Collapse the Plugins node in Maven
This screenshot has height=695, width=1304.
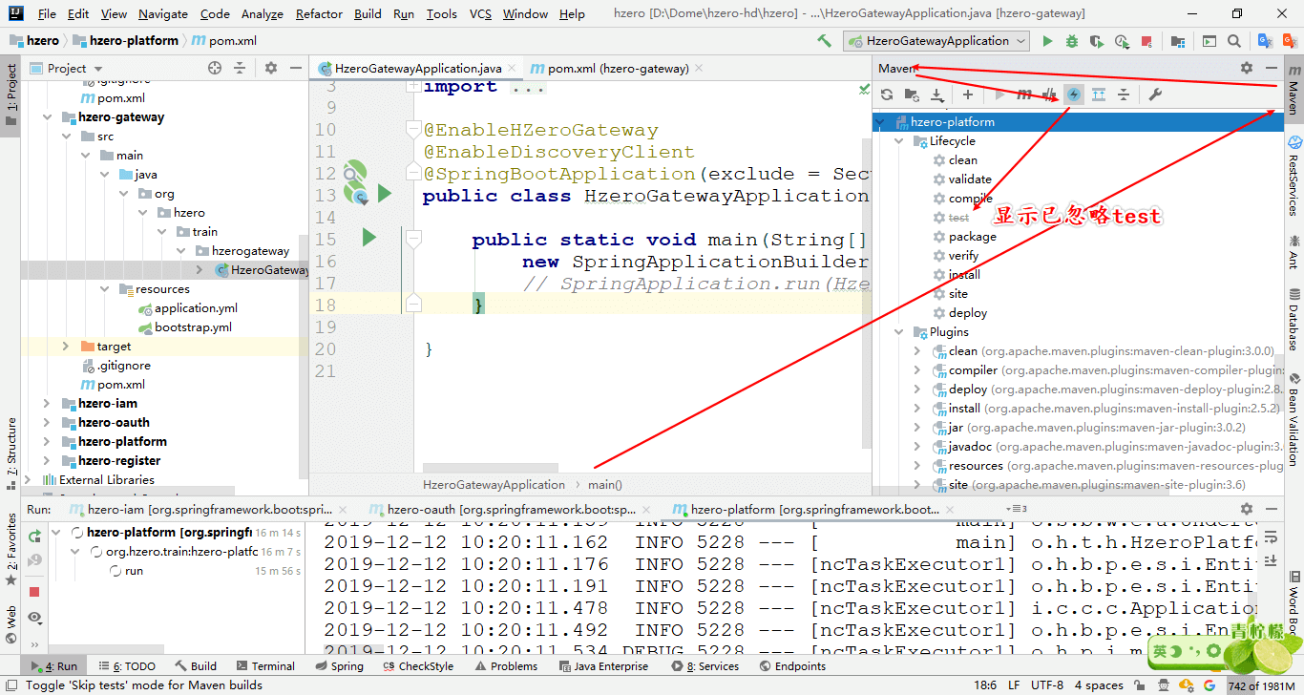pos(898,332)
